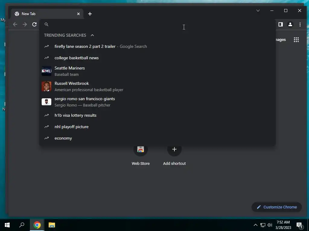Click Sergio Romo photo thumbnail
Image resolution: width=309 pixels, height=231 pixels.
pos(46,102)
